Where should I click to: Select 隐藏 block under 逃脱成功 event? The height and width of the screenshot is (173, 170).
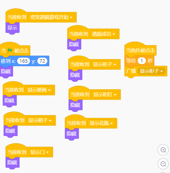point(74,44)
